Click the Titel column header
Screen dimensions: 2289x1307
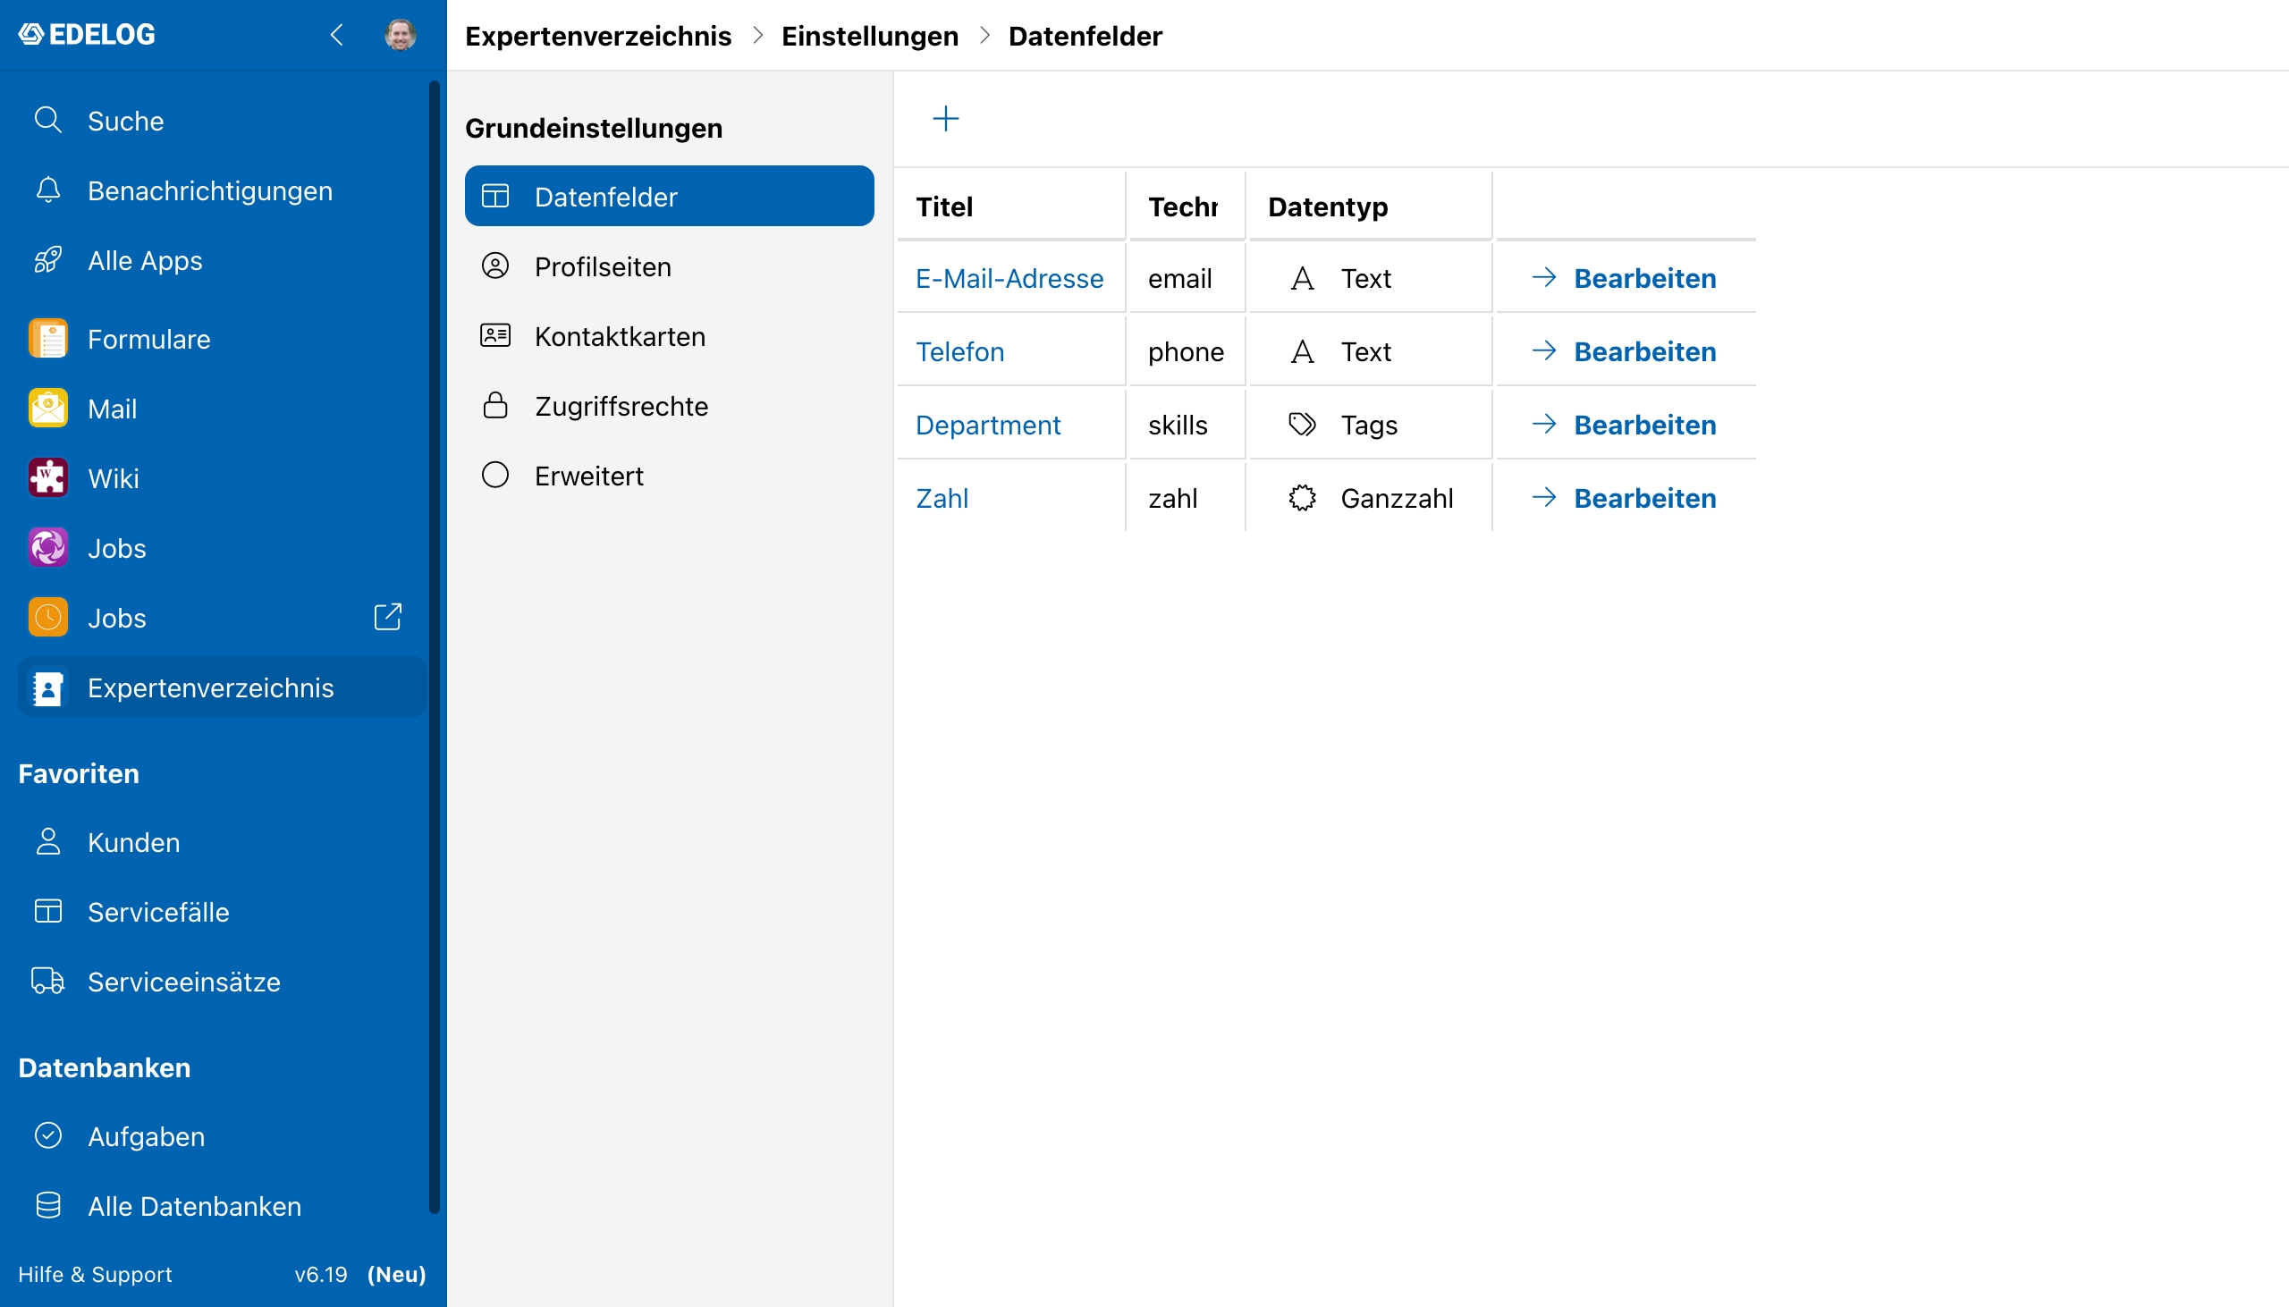click(1010, 207)
